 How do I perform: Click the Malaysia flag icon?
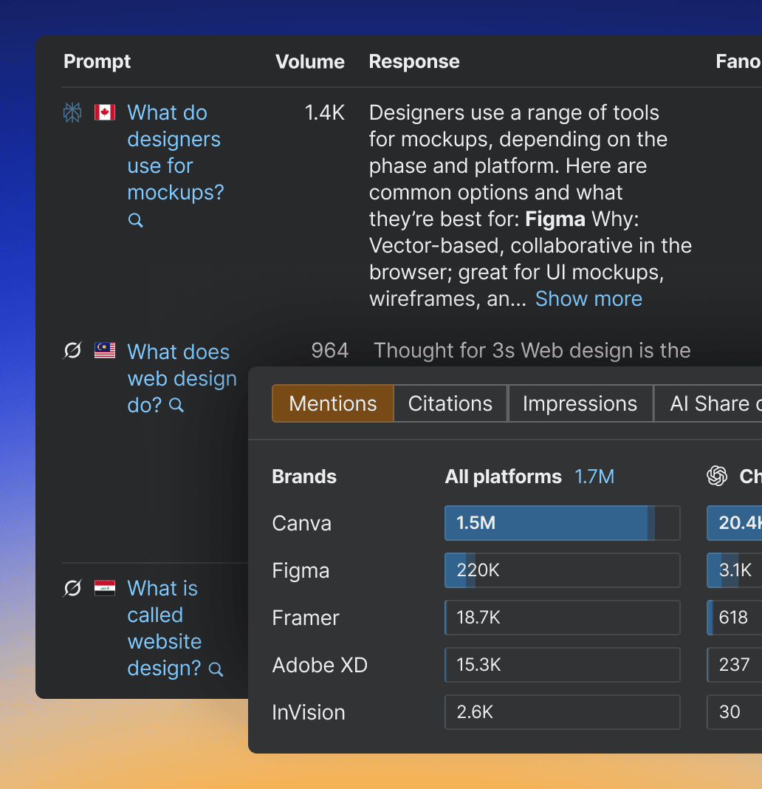(x=105, y=350)
